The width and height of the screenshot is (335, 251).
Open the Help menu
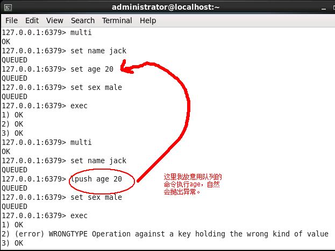tap(148, 21)
